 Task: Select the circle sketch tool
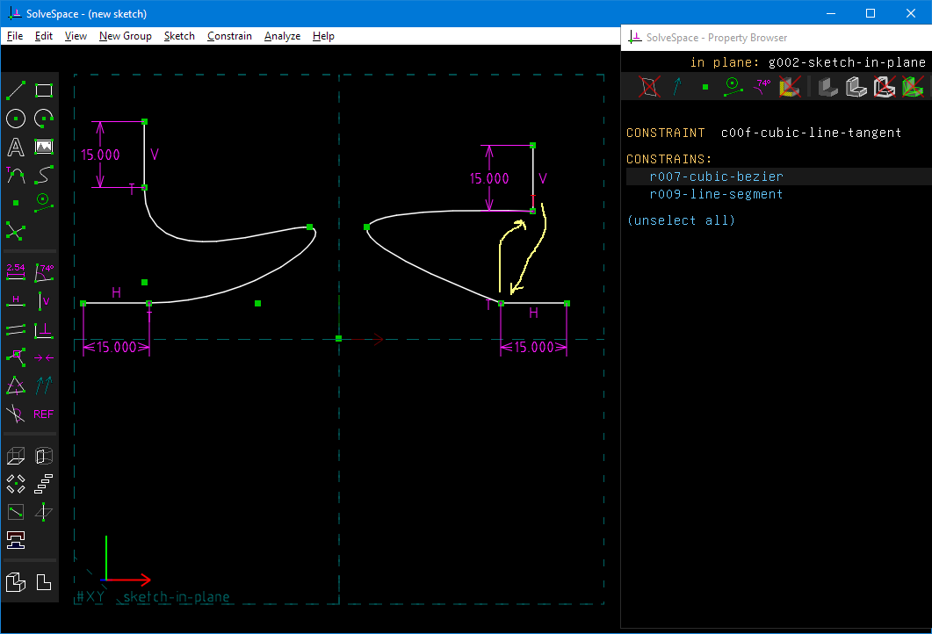16,119
